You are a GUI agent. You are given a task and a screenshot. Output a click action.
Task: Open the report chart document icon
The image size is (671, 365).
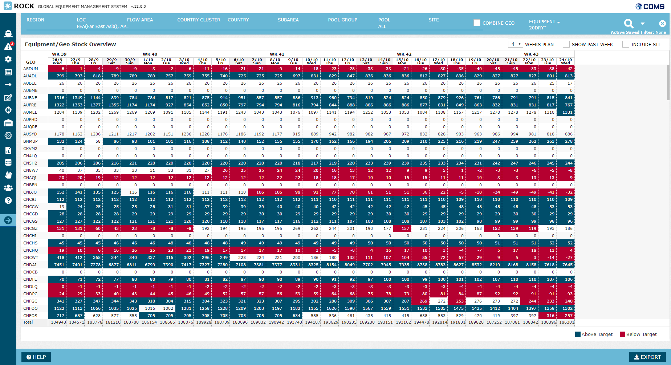coord(8,150)
